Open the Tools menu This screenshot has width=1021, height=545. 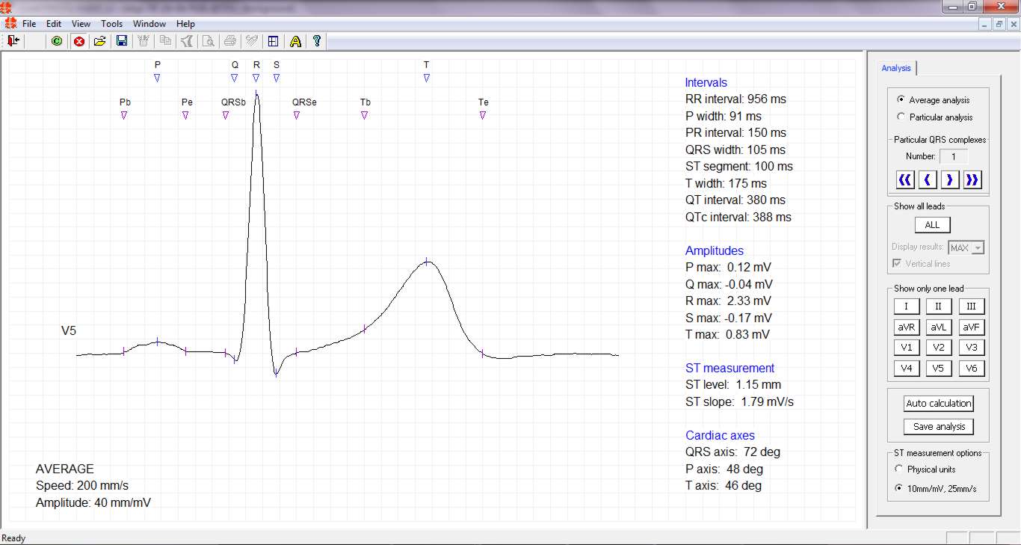111,24
